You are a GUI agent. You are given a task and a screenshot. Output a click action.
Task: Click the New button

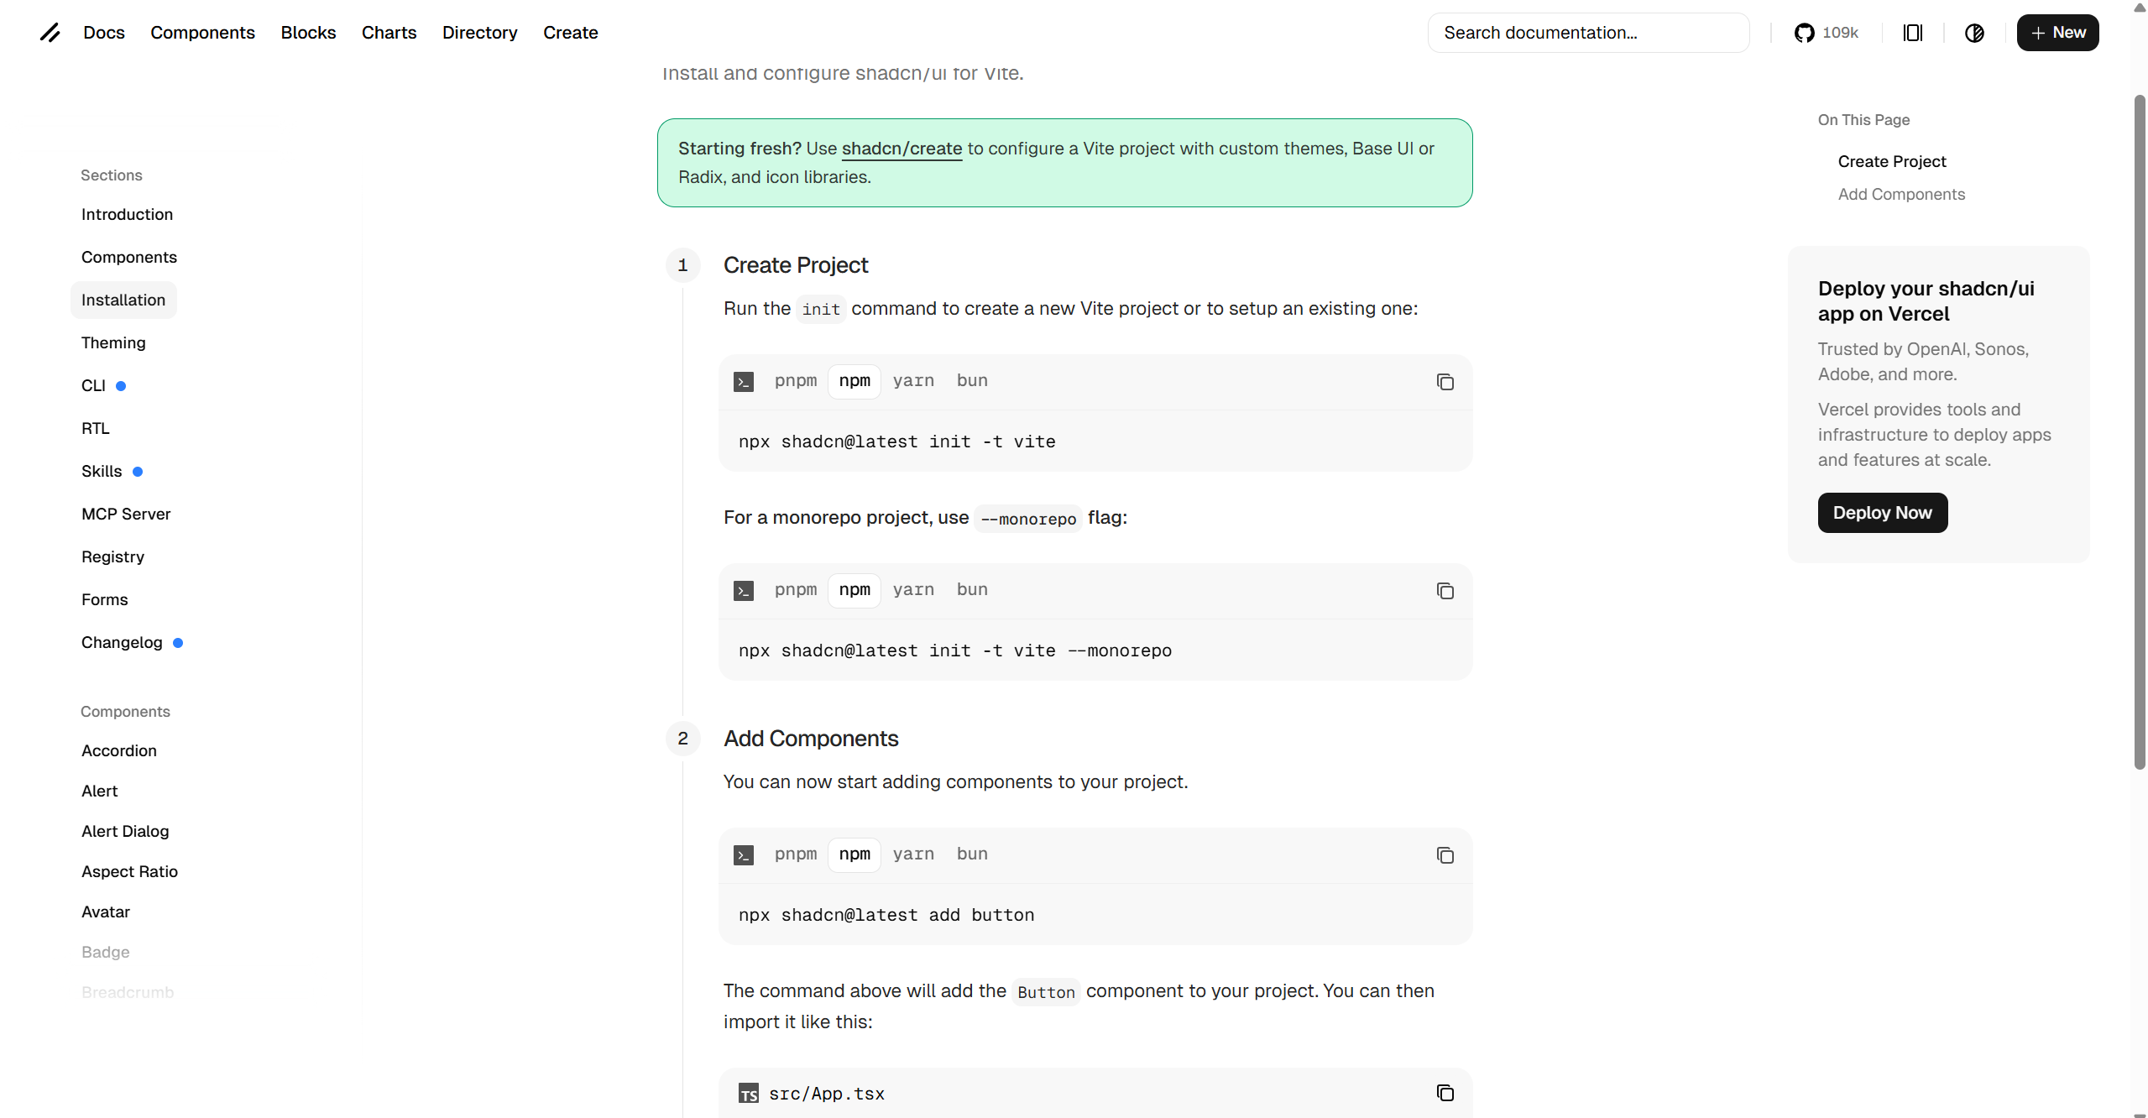coord(2057,33)
